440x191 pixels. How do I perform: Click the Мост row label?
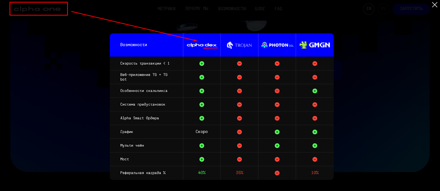click(125, 159)
